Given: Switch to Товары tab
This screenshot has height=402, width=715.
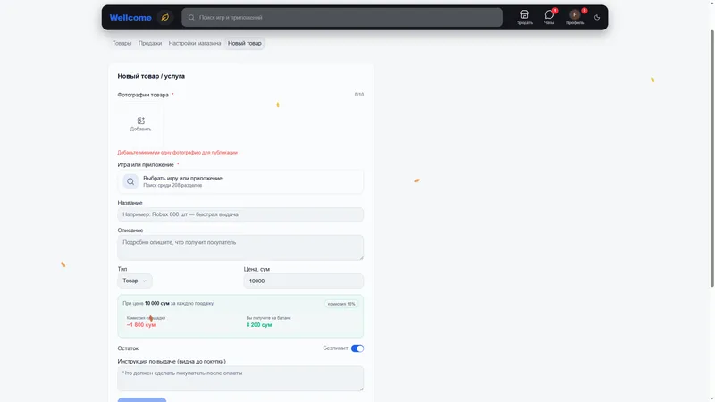Looking at the screenshot, I should pos(122,43).
